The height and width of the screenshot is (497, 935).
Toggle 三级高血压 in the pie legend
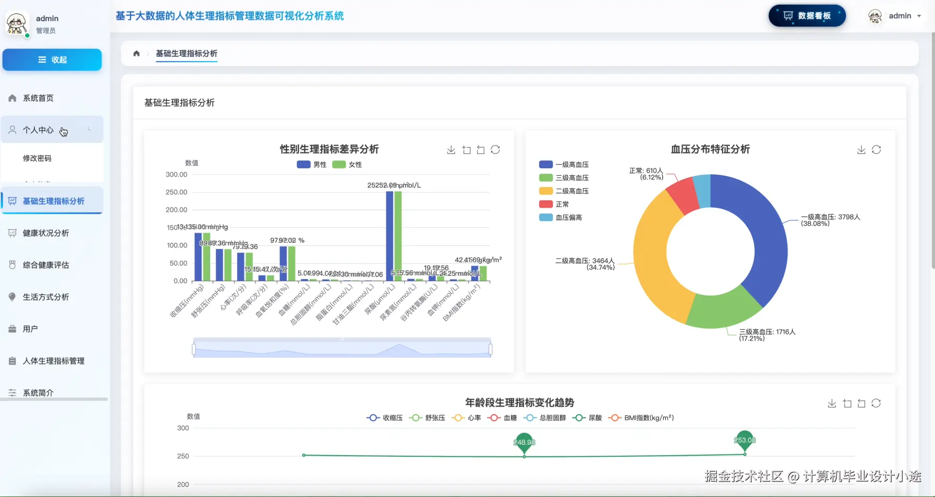click(564, 178)
